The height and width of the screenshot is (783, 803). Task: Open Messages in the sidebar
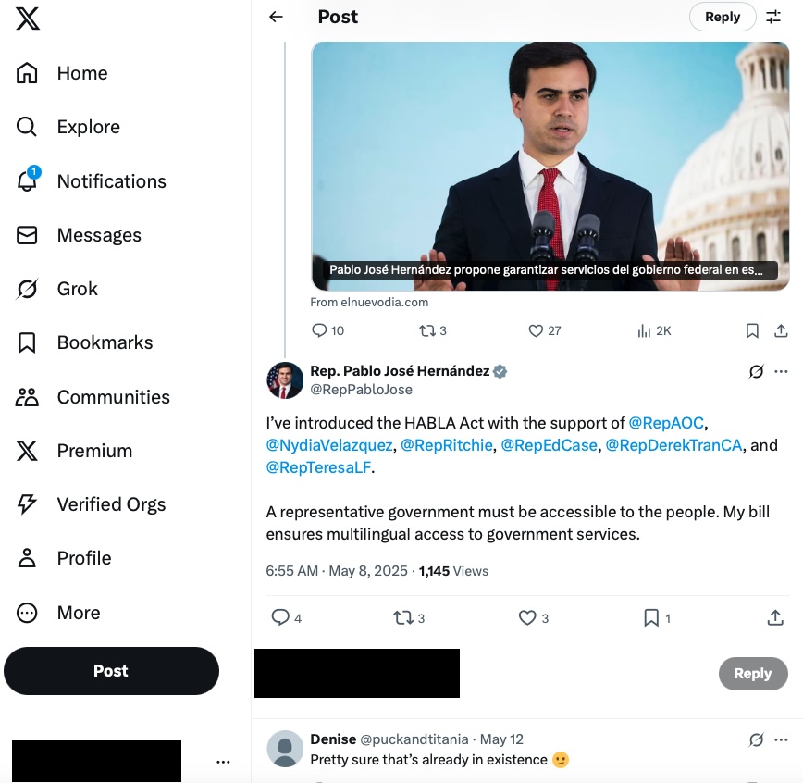coord(79,235)
